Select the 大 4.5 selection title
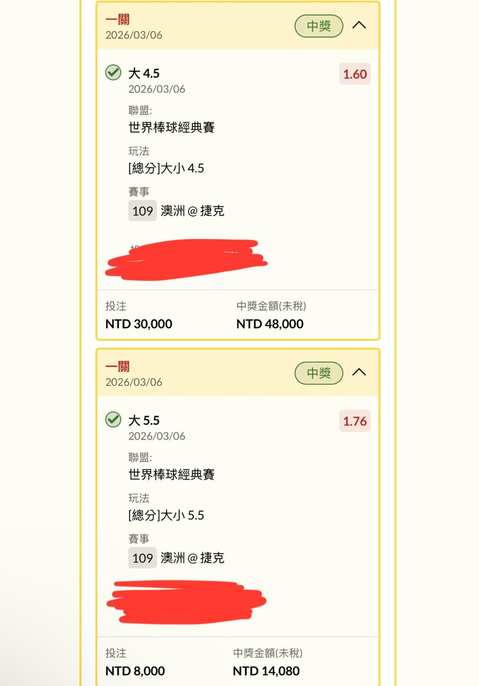 click(x=144, y=73)
